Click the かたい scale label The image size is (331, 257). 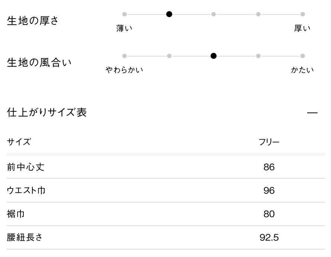coord(302,70)
